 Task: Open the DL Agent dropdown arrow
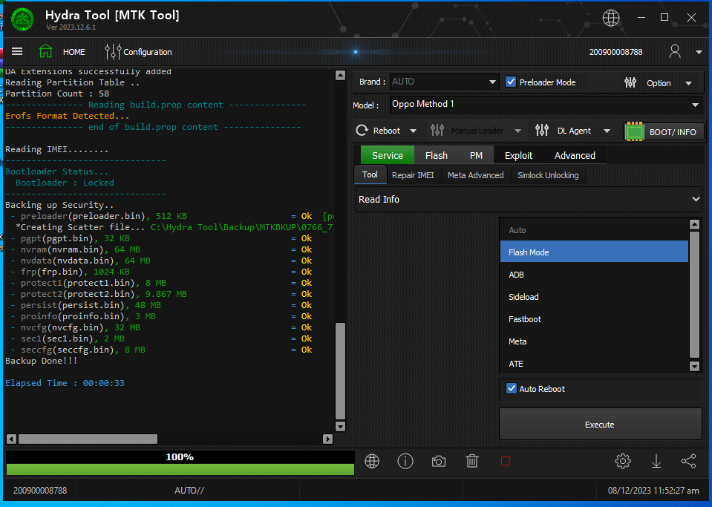click(x=607, y=131)
